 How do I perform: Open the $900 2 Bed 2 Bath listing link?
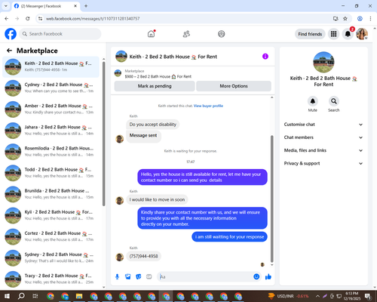(158, 76)
